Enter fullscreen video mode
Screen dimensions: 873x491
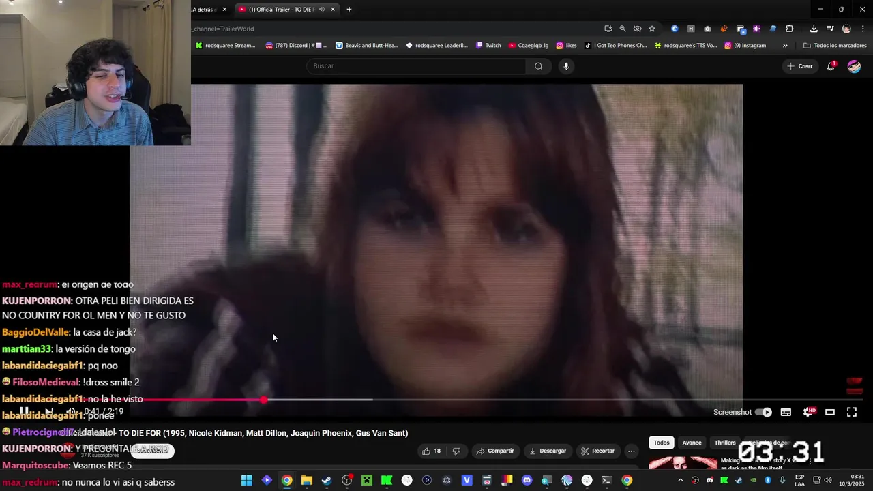pyautogui.click(x=852, y=412)
